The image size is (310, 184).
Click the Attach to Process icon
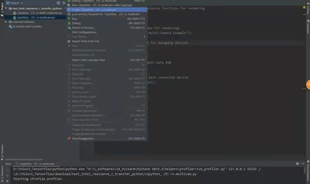(69, 28)
